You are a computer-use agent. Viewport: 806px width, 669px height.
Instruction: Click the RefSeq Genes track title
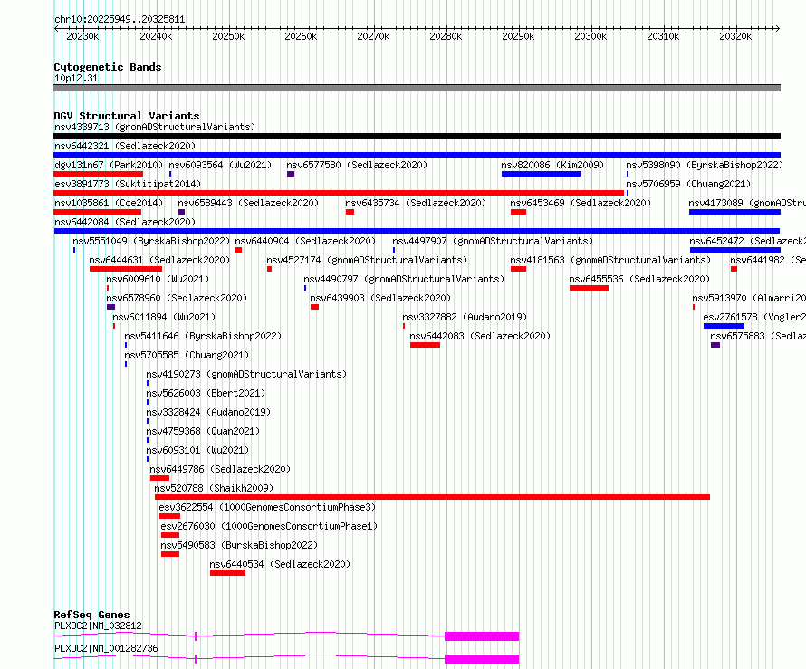pos(91,615)
